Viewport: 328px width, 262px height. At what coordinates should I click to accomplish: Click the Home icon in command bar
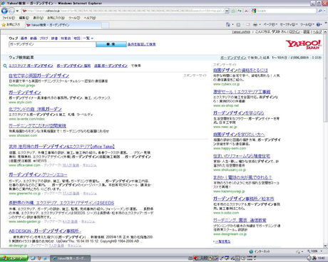228,24
